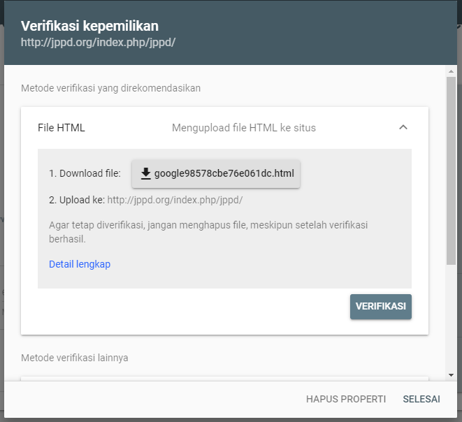Click the partially visible card under Metode verifikasi lainnya
Viewport: 462px width, 422px height.
tap(224, 378)
